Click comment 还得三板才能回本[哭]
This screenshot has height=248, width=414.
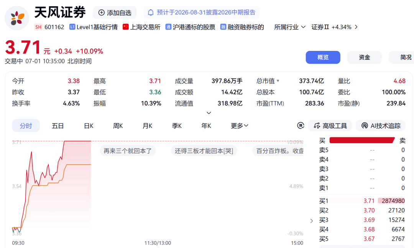coord(204,151)
